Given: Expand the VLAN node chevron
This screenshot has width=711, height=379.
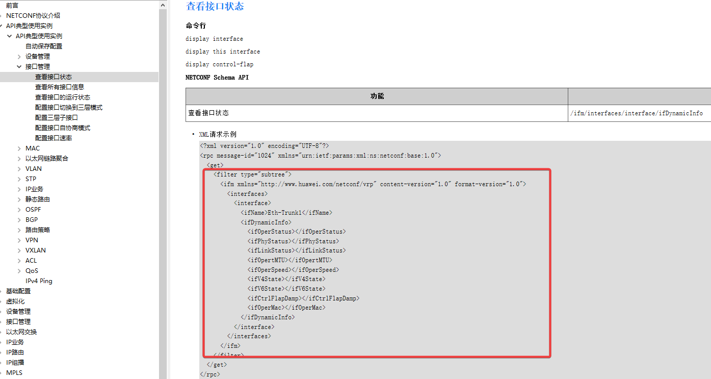Looking at the screenshot, I should click(19, 169).
